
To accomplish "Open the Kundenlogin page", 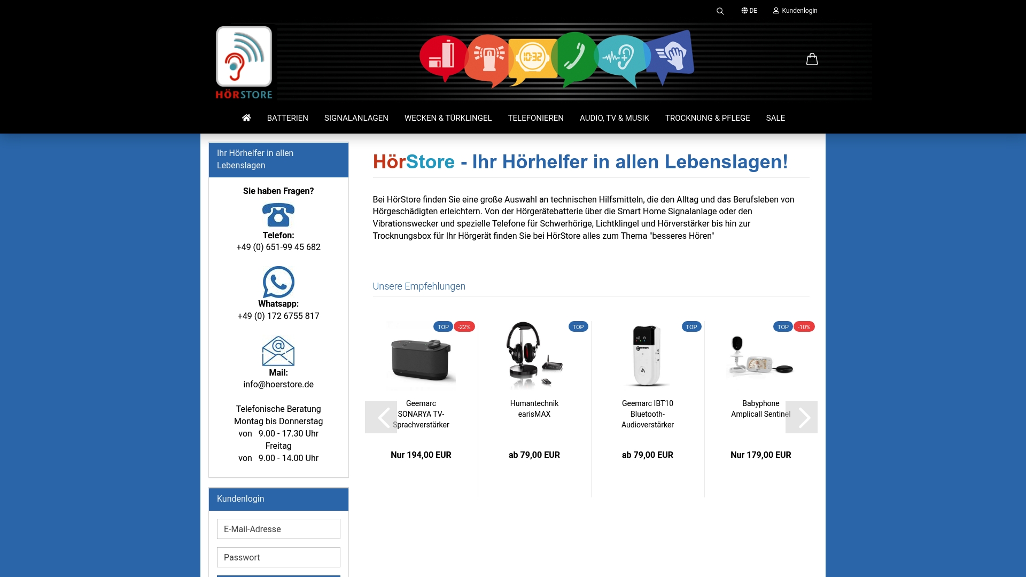I will pyautogui.click(x=799, y=11).
